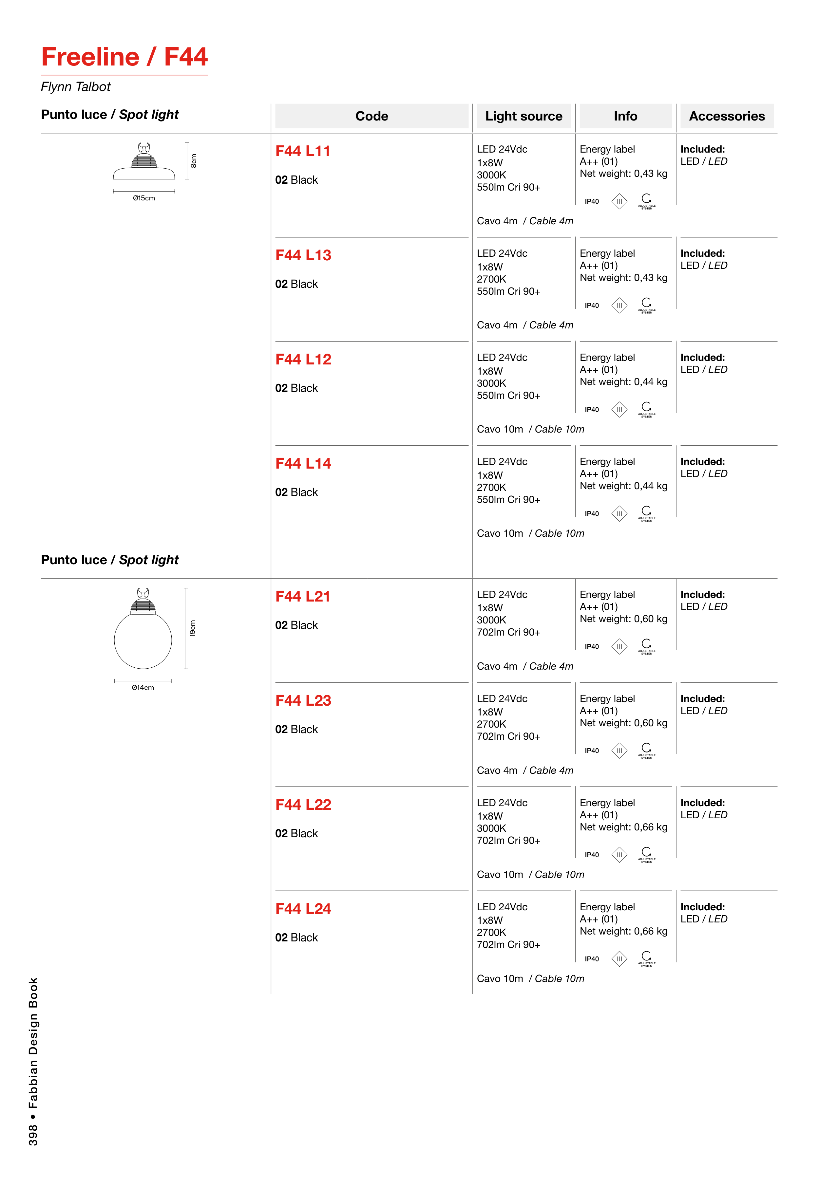Screen dimensions: 819x1187
Task: Click the Info column header
Action: (x=625, y=117)
